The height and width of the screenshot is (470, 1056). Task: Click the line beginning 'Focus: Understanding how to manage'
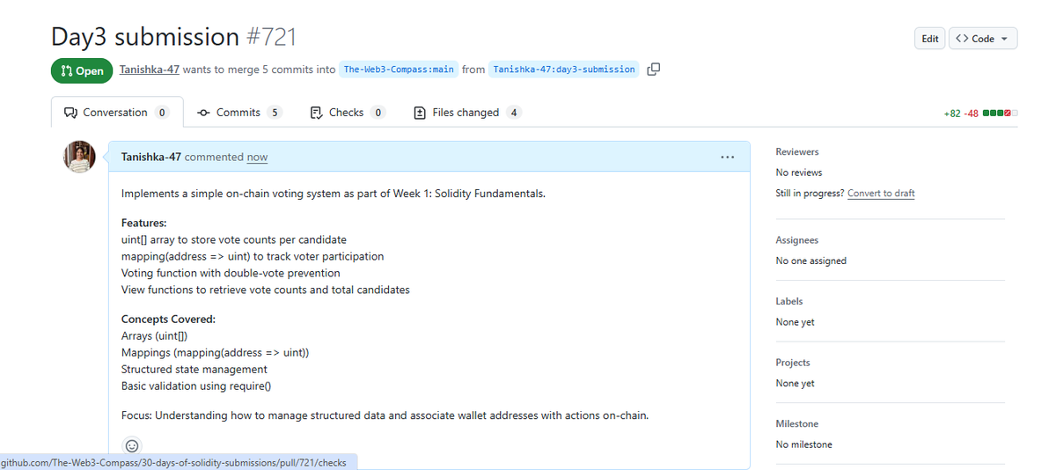[385, 415]
